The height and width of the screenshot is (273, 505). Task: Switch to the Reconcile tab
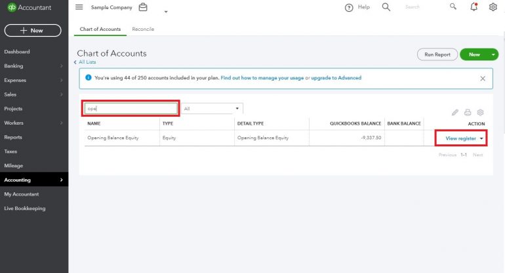(143, 30)
